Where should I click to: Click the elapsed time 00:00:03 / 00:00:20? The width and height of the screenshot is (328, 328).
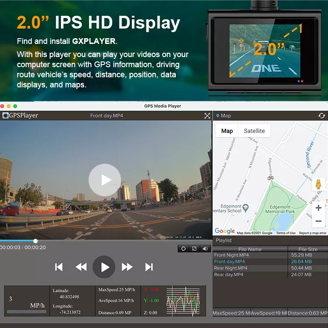pyautogui.click(x=23, y=247)
